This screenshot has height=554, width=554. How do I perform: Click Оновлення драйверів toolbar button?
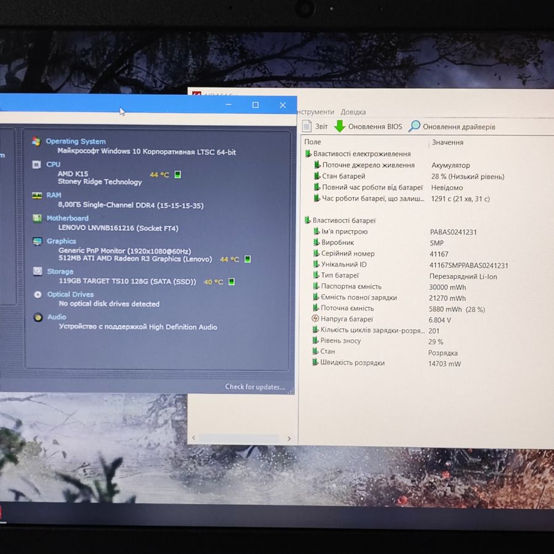coord(452,126)
